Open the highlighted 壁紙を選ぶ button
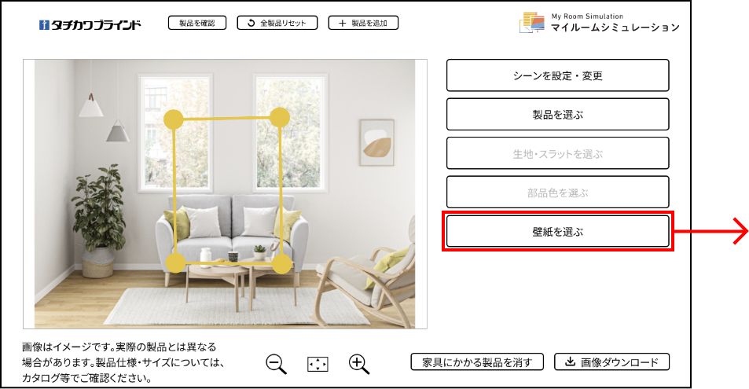Image resolution: width=749 pixels, height=389 pixels. [557, 232]
